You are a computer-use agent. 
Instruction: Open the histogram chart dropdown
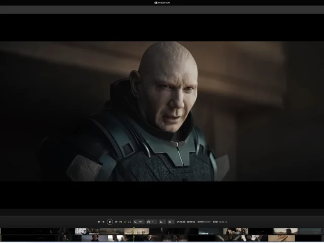pos(162,222)
